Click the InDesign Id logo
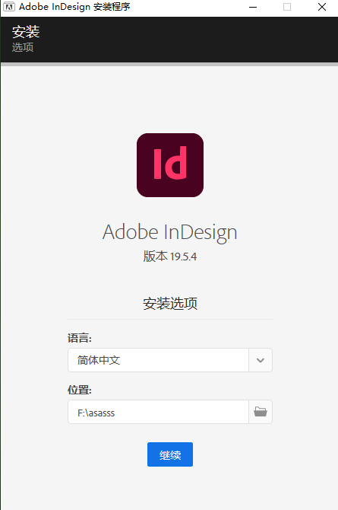338x510 pixels. (170, 165)
